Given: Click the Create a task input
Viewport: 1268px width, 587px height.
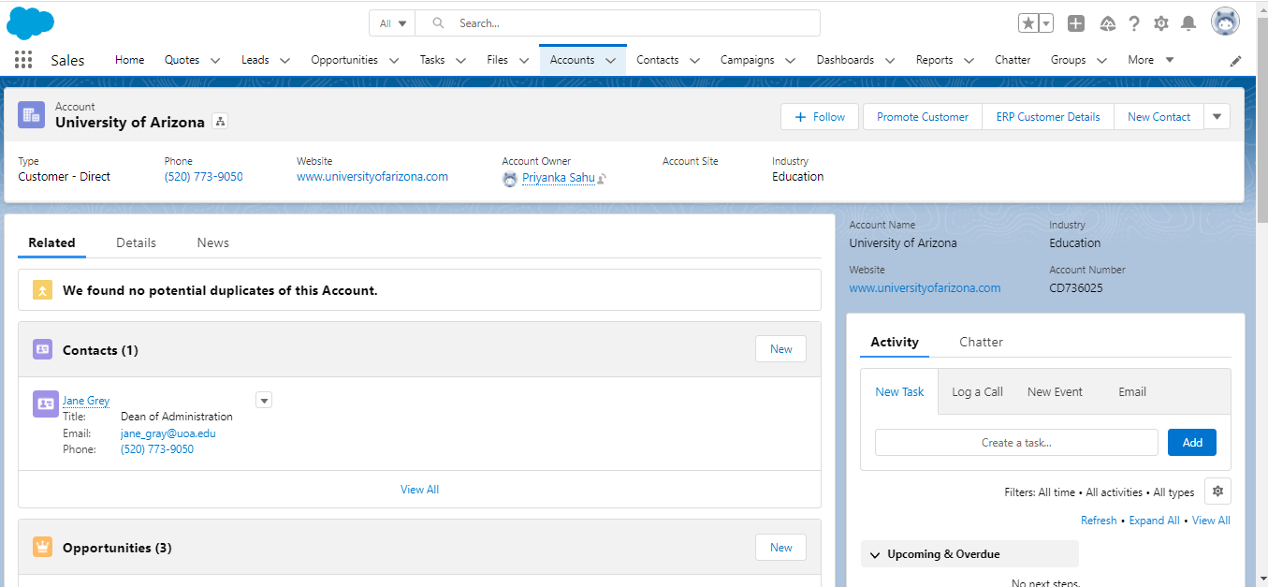Looking at the screenshot, I should pos(1016,443).
